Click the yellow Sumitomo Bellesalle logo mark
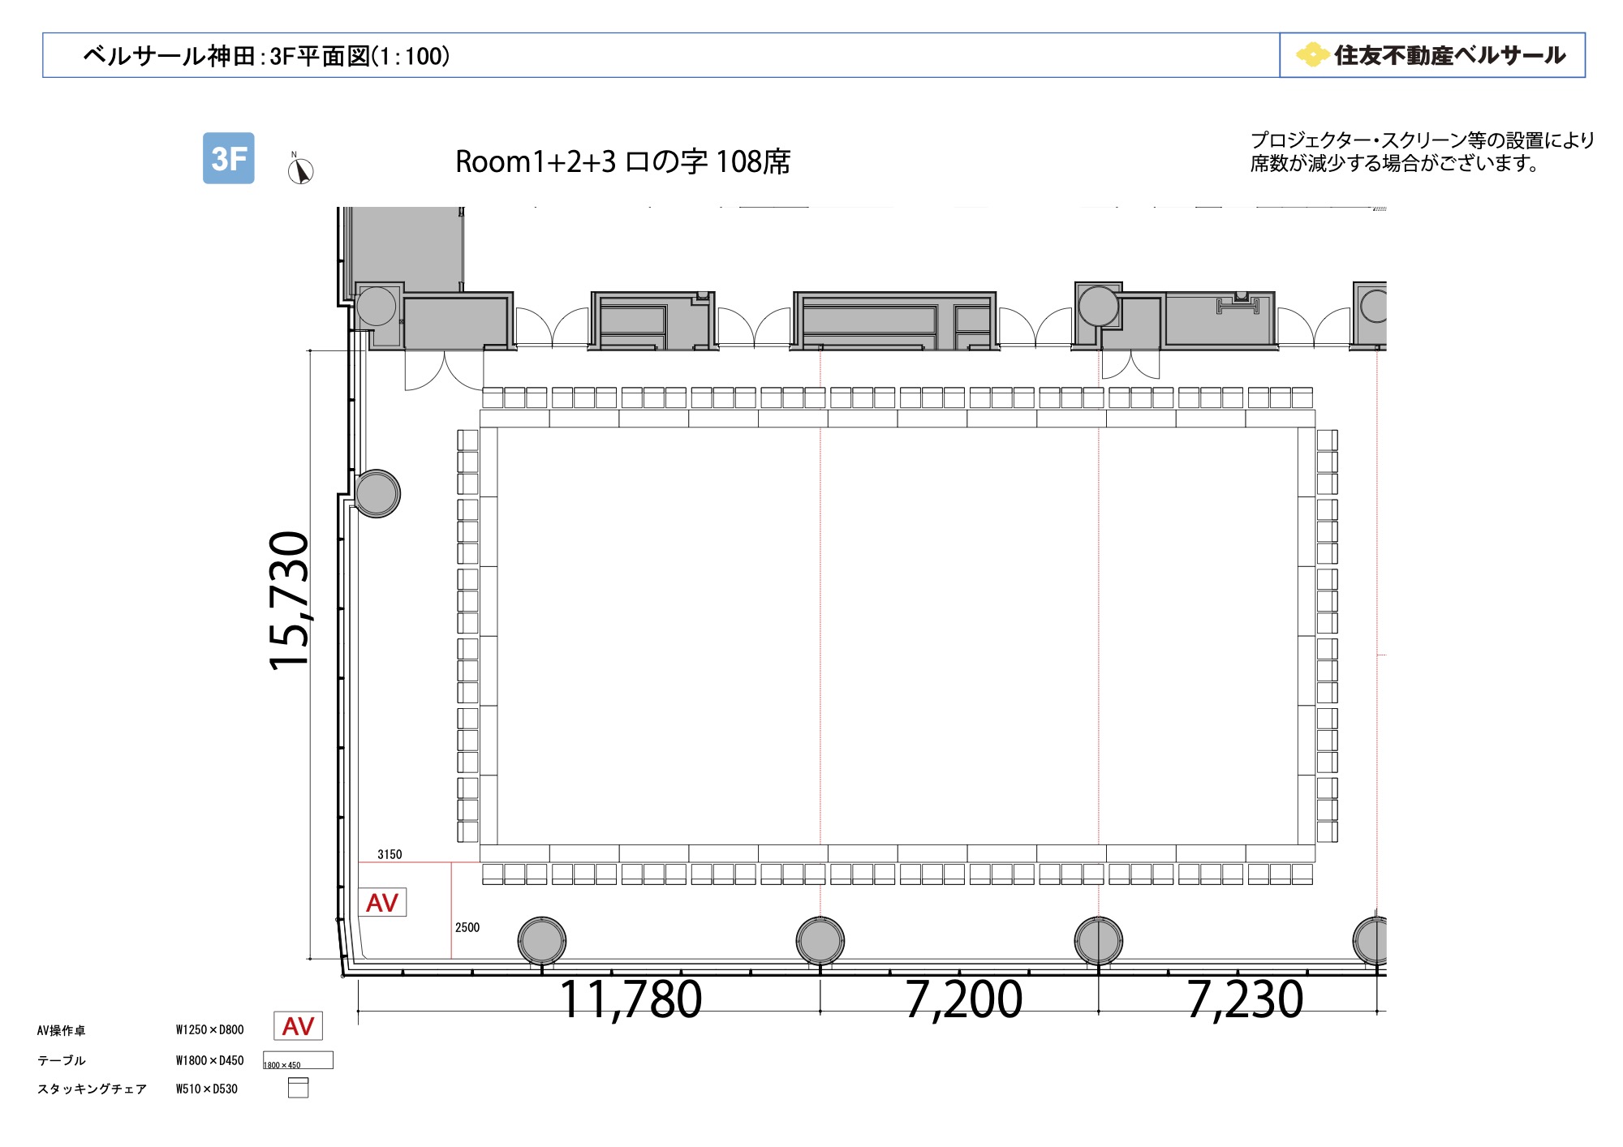This screenshot has width=1623, height=1147. coord(1311,55)
